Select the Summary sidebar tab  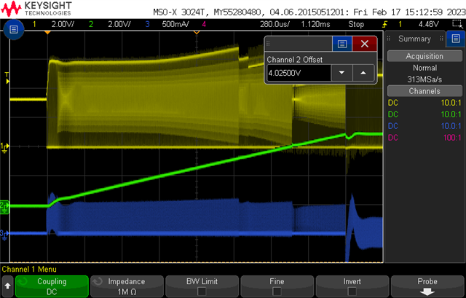pyautogui.click(x=414, y=39)
